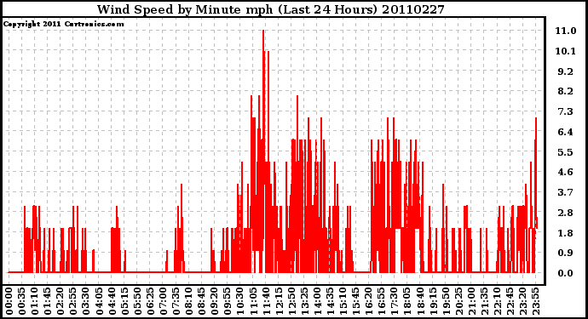
Task: Click the 17:30 time axis label
Action: tap(394, 302)
